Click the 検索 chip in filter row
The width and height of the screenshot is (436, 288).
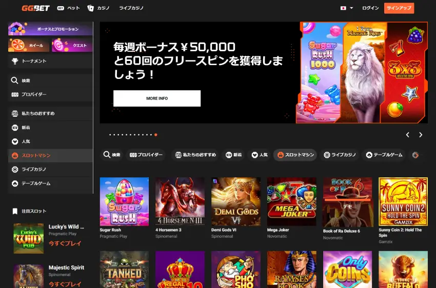[112, 155]
